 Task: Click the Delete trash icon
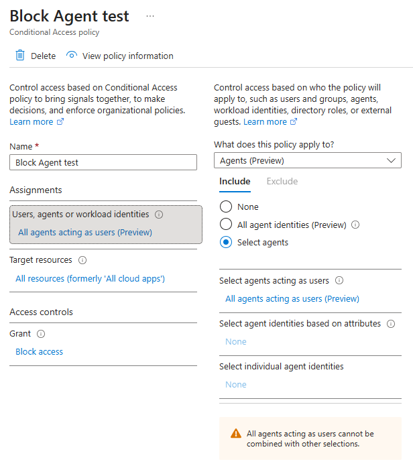click(20, 56)
